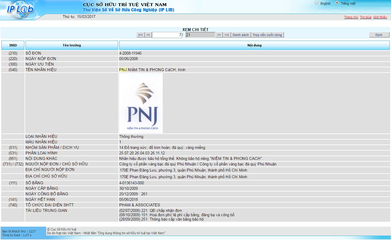
Task: Click the Tên trường column header
Action: 72,45
